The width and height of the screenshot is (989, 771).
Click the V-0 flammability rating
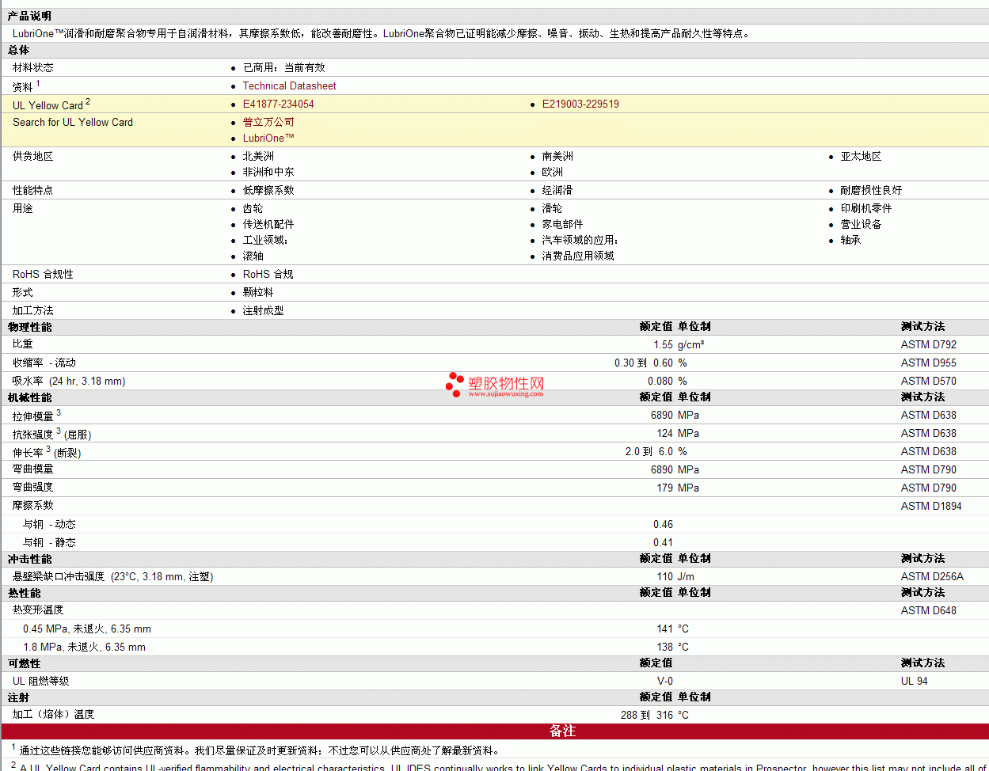click(x=664, y=681)
